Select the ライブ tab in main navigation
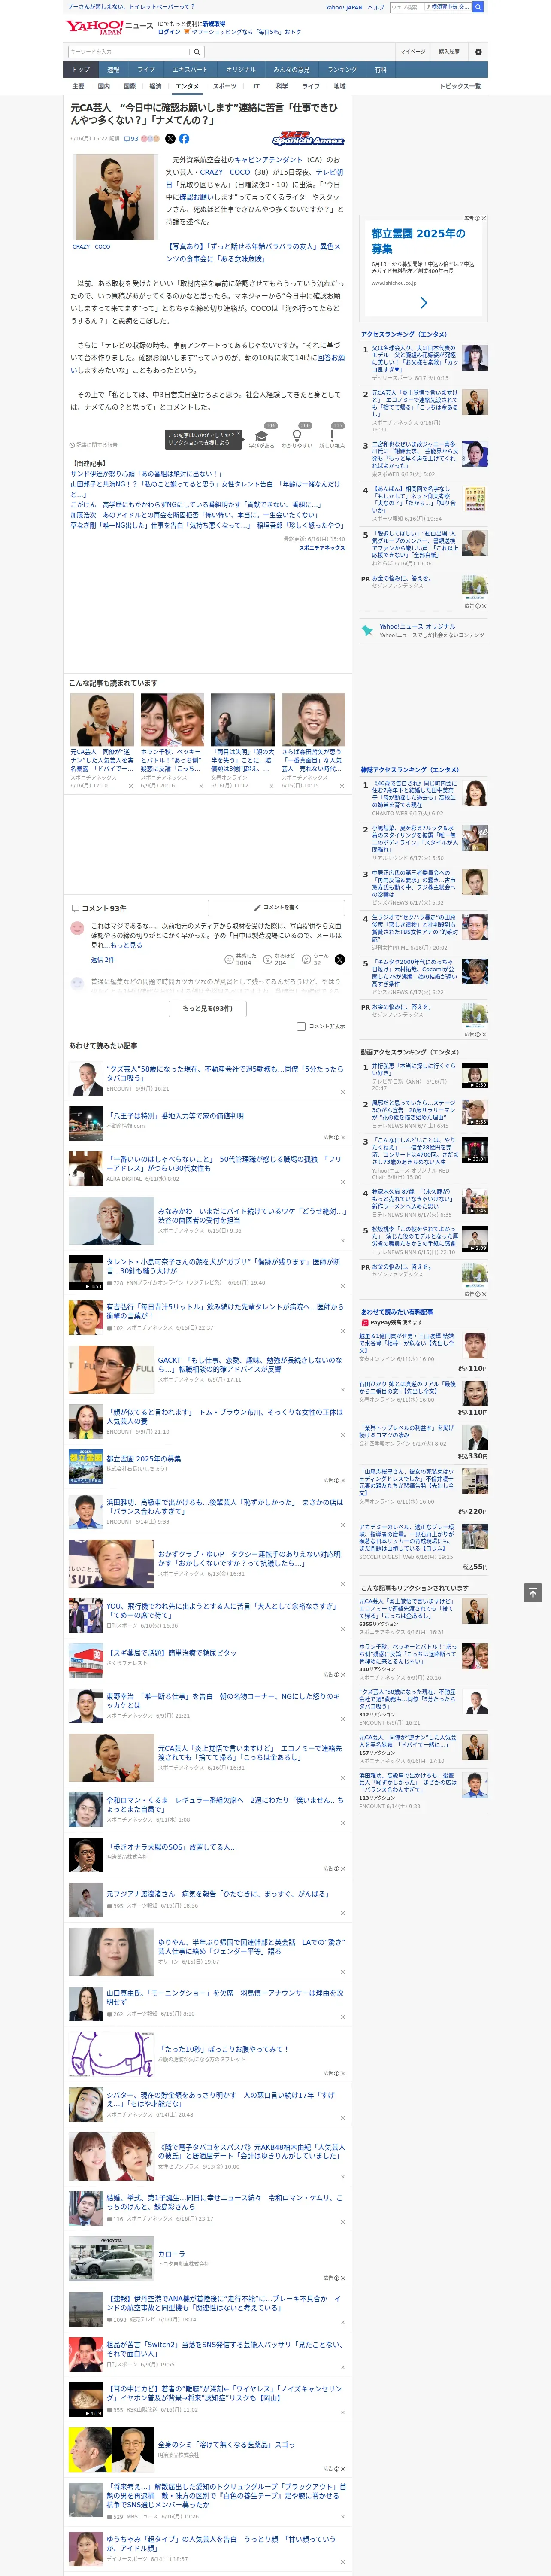This screenshot has width=551, height=2576. pos(146,70)
